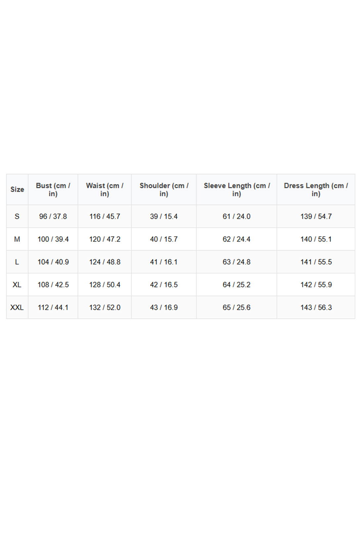Select the XXL size row label
Viewport: 360px width, 541px height.
17,308
